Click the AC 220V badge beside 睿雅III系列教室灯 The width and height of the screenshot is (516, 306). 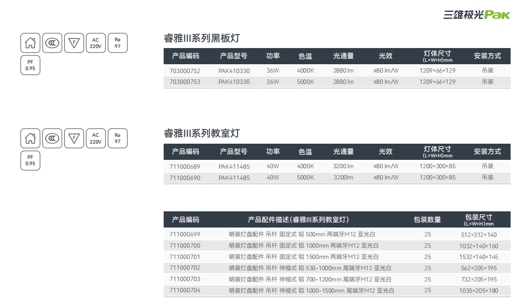pyautogui.click(x=96, y=138)
